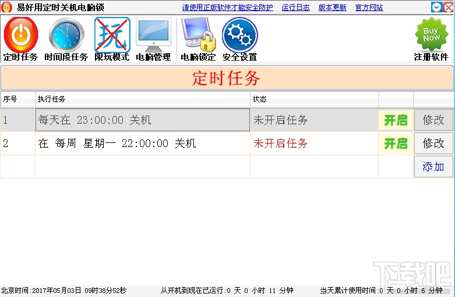Click the 添加 button to add a task
This screenshot has width=455, height=297.
click(433, 166)
